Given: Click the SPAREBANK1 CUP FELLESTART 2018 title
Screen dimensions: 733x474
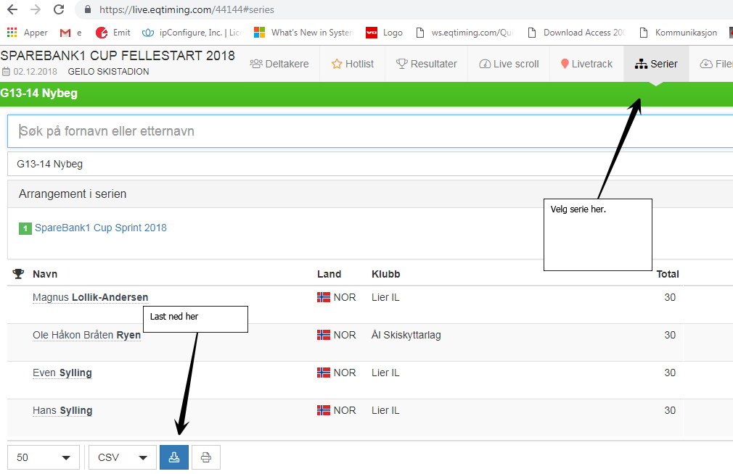Looking at the screenshot, I should (118, 56).
